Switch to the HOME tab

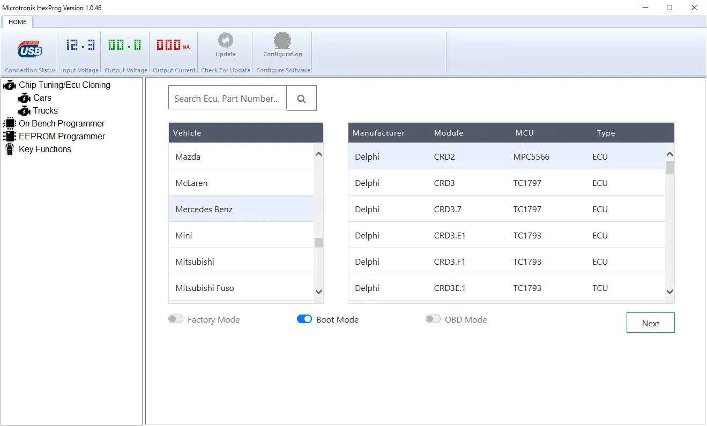(17, 22)
